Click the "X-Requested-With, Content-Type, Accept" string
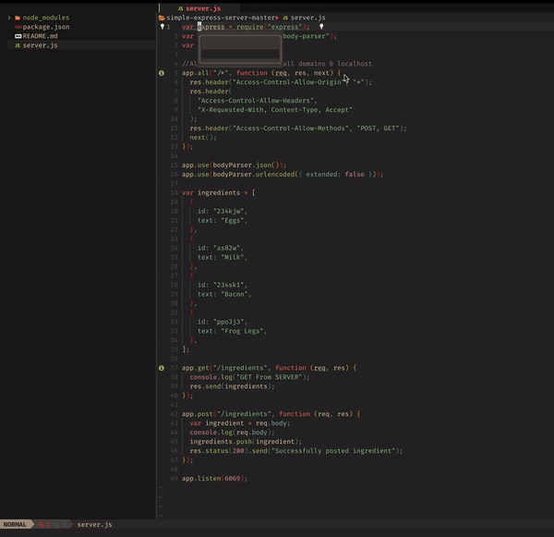This screenshot has height=537, width=554. pyautogui.click(x=275, y=110)
